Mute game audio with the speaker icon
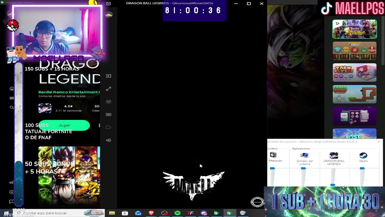This screenshot has height=217, width=385. pyautogui.click(x=109, y=140)
